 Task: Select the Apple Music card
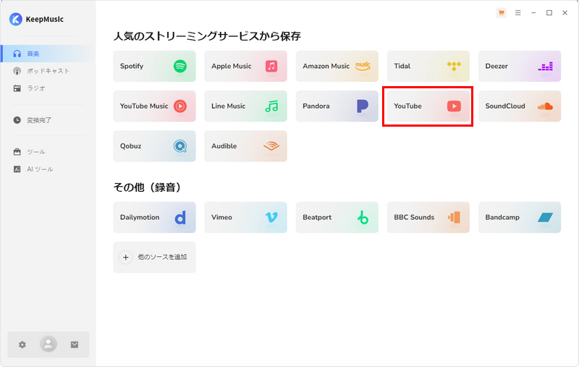pos(245,66)
